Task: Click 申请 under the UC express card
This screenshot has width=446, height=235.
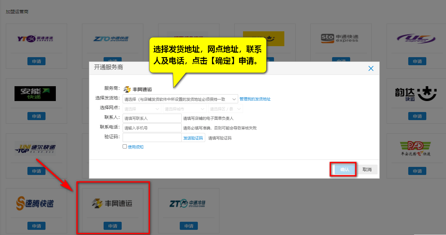Action: coord(417,61)
